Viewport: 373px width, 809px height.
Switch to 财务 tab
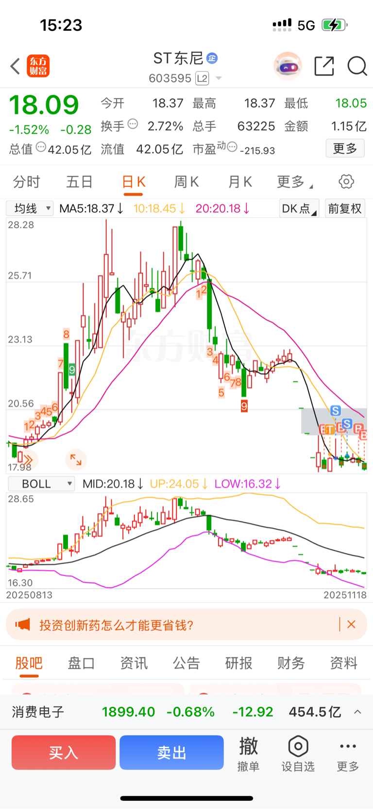click(x=291, y=663)
